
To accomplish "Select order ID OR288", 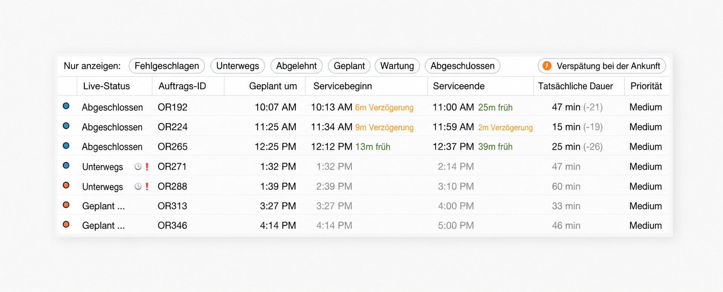I will click(173, 186).
